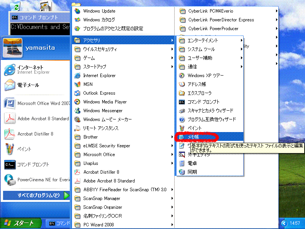Open the 通信 folder
Image resolution: width=305 pixels, height=229 pixels.
coord(210,66)
